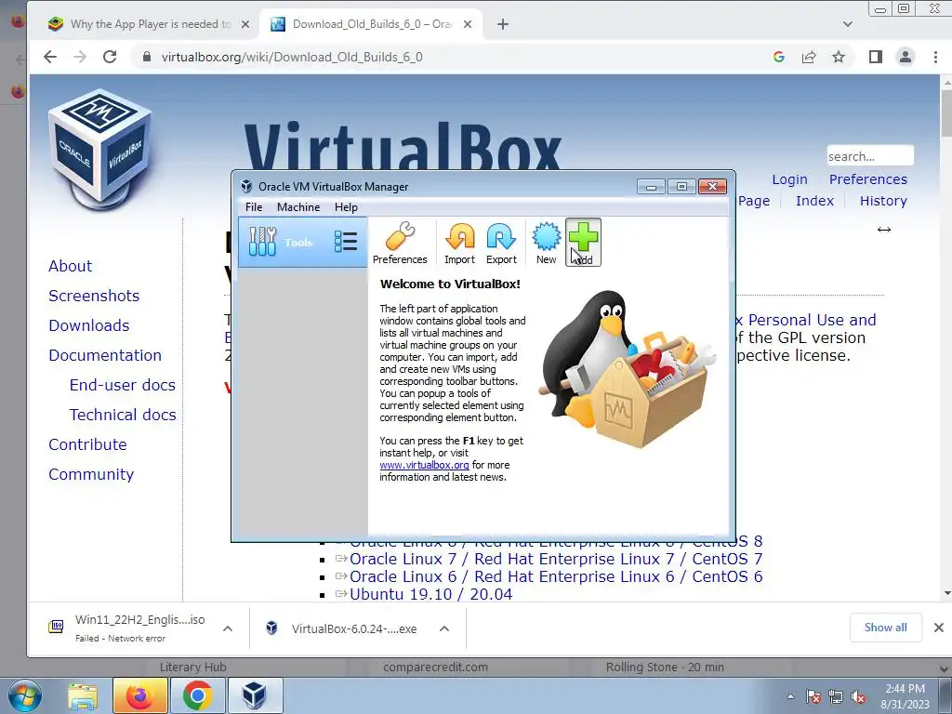Open the Machine menu in VirtualBox Manager
This screenshot has height=714, width=952.
[298, 207]
